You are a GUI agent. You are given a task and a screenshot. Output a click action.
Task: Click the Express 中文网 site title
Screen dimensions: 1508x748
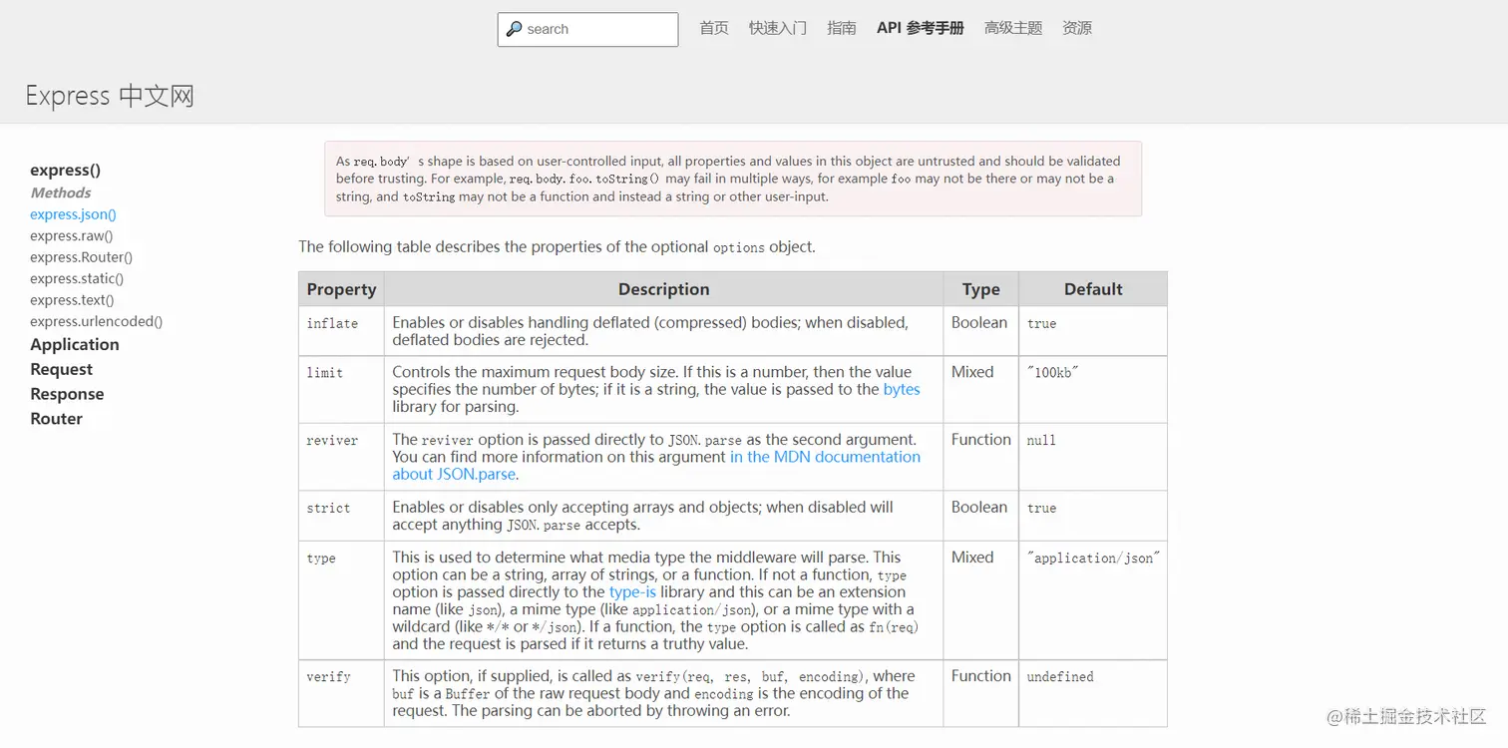click(110, 96)
